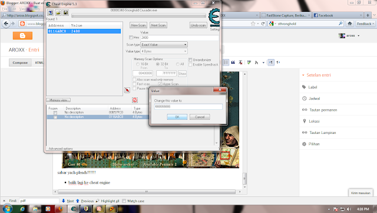Enable Speedhack checkbox

point(190,64)
